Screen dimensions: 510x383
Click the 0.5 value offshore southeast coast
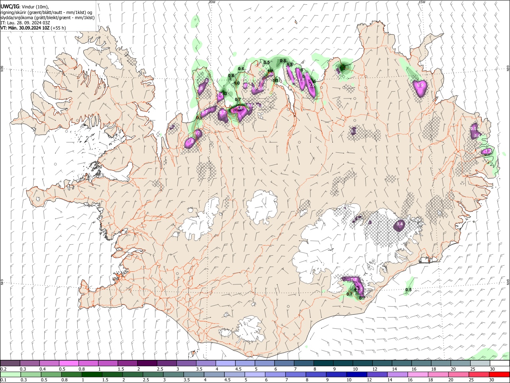click(408, 290)
